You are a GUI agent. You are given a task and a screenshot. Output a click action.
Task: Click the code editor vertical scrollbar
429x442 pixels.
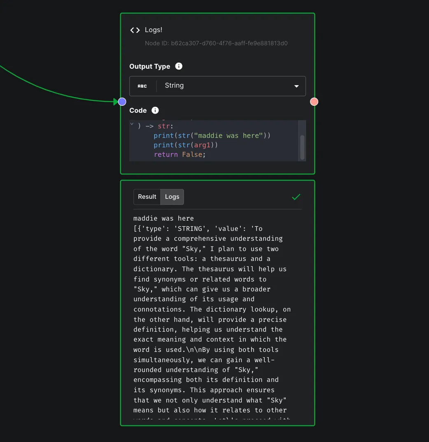(302, 147)
